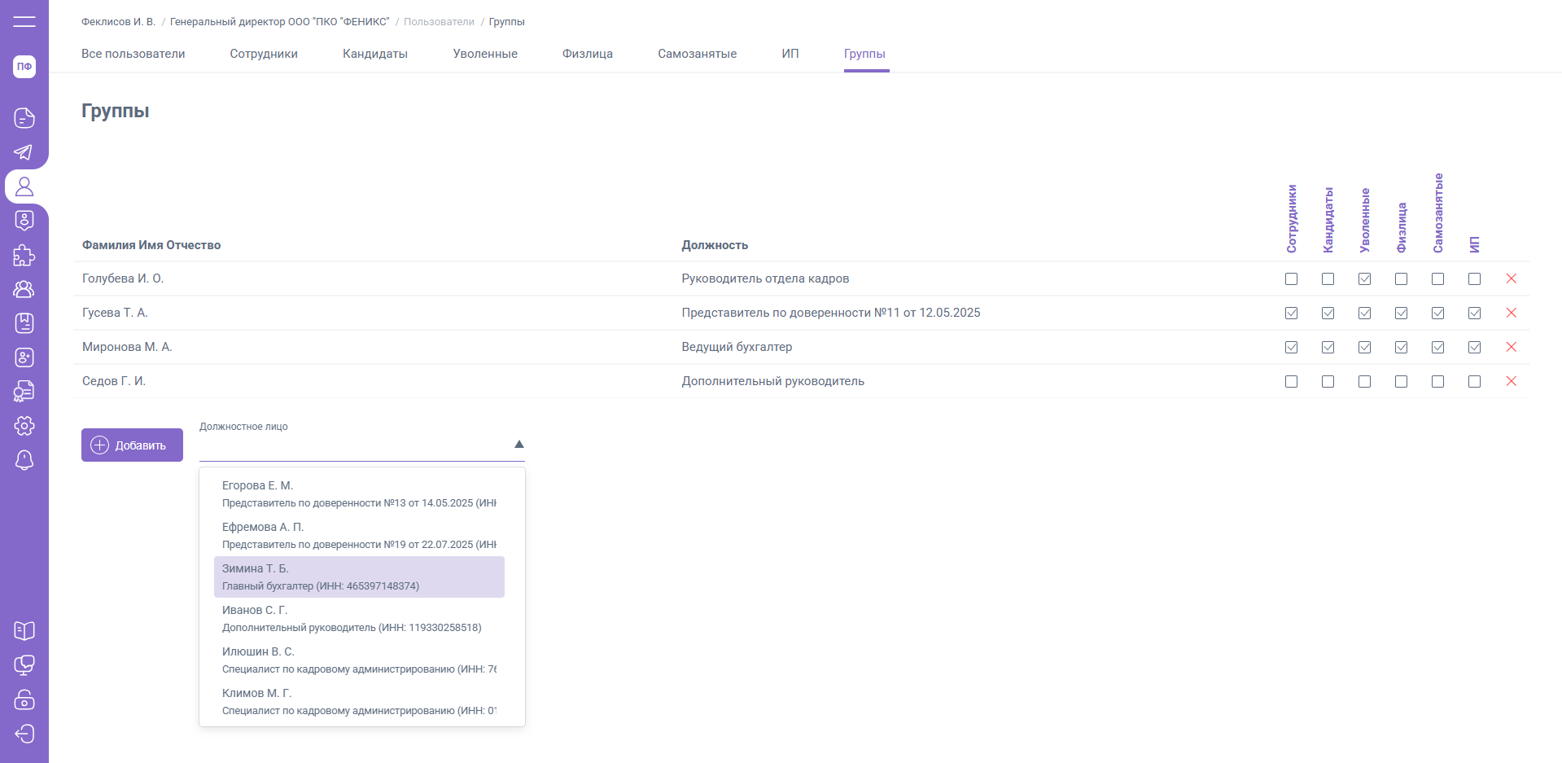Remove Голубева И. О. with the red cross
1562x763 pixels.
tap(1511, 278)
